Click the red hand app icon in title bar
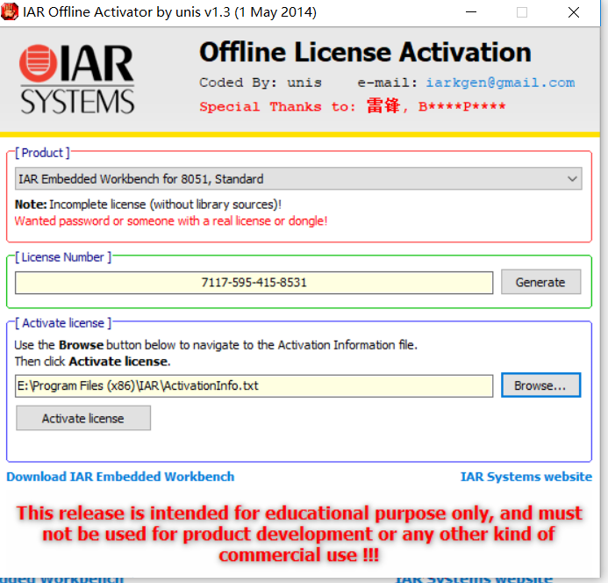The height and width of the screenshot is (583, 608). pos(10,11)
